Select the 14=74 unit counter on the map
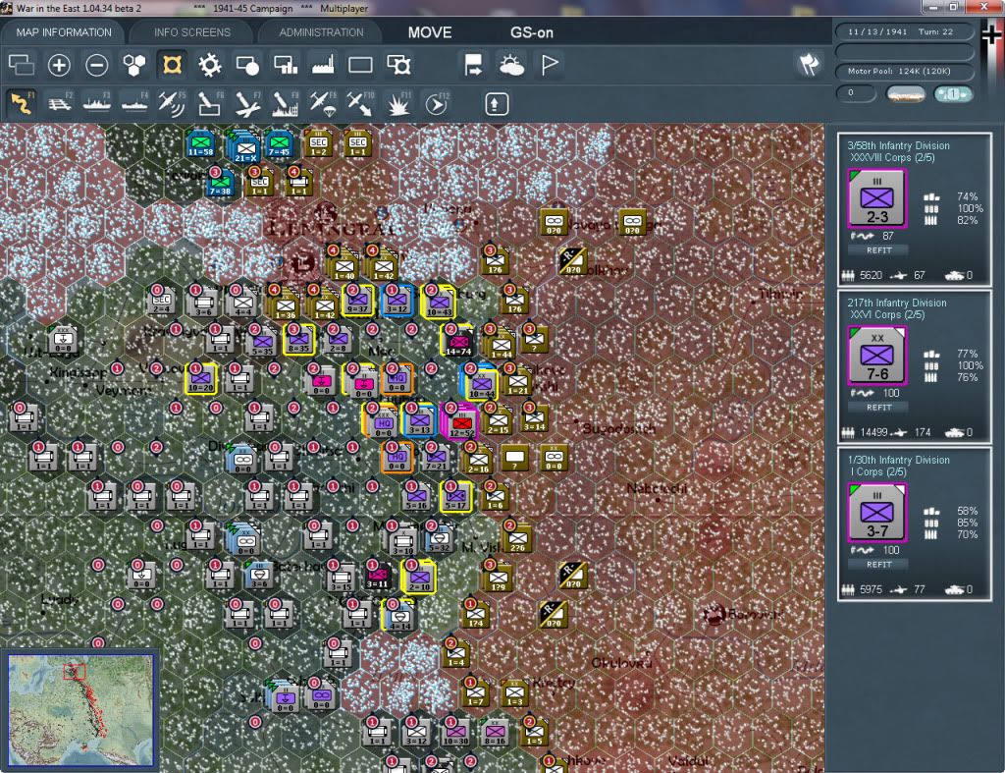 pos(458,342)
